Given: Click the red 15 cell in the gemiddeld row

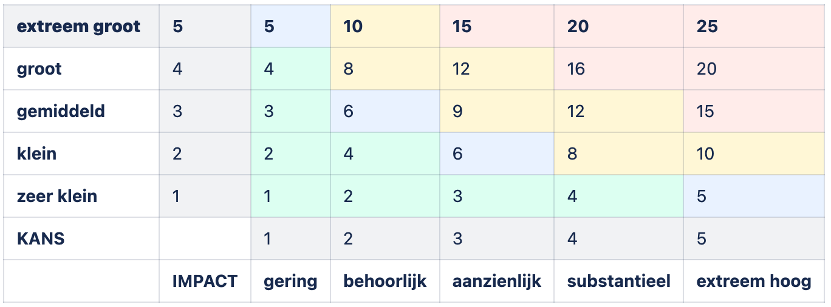Looking at the screenshot, I should pos(753,112).
